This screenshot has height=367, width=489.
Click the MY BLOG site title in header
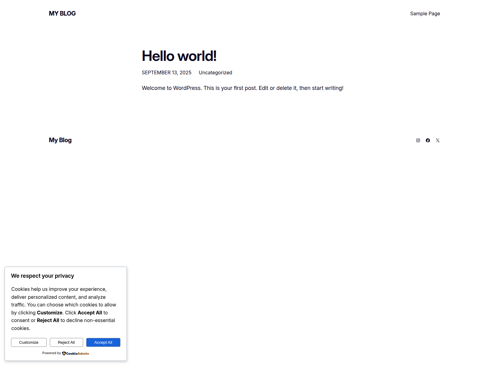(x=62, y=13)
